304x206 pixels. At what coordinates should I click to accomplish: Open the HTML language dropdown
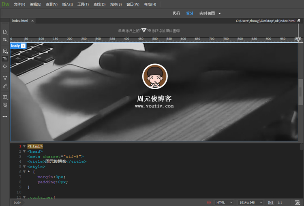(224, 202)
